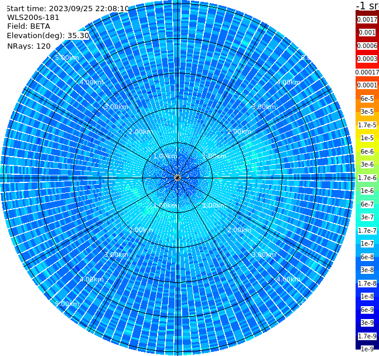This screenshot has height=356, width=379.
Task: Pick the 0.0003 color bar value
Action: [367, 59]
